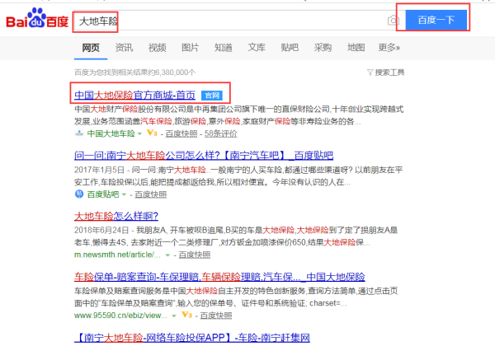
Task: Switch to the 文库 tab
Action: click(x=257, y=48)
